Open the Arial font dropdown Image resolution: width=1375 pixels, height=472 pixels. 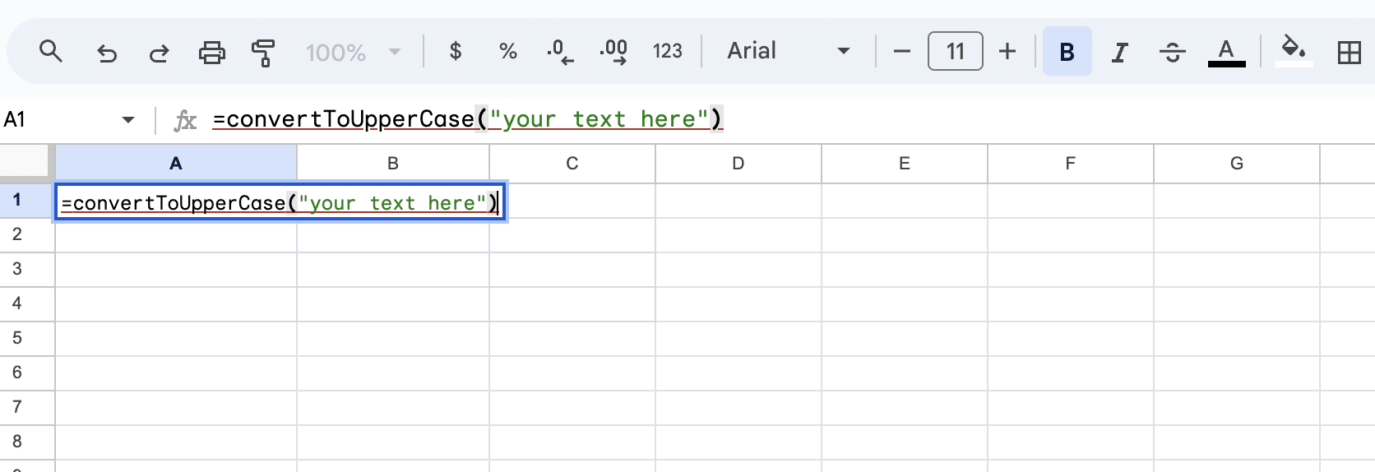click(x=788, y=51)
